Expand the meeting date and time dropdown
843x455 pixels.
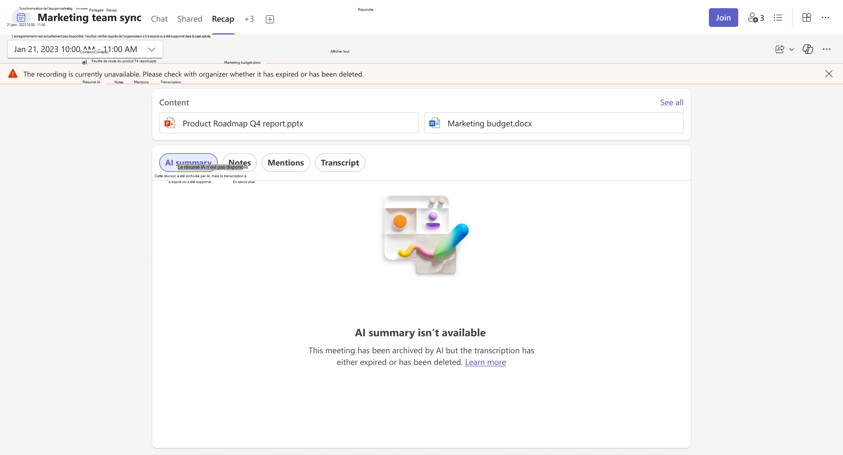coord(85,49)
